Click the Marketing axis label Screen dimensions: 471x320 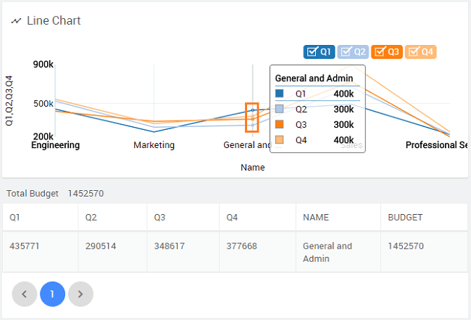click(154, 145)
